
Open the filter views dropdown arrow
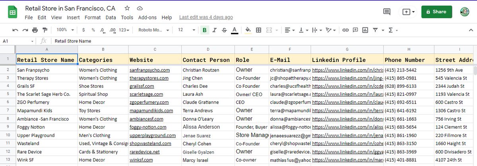[382, 30]
